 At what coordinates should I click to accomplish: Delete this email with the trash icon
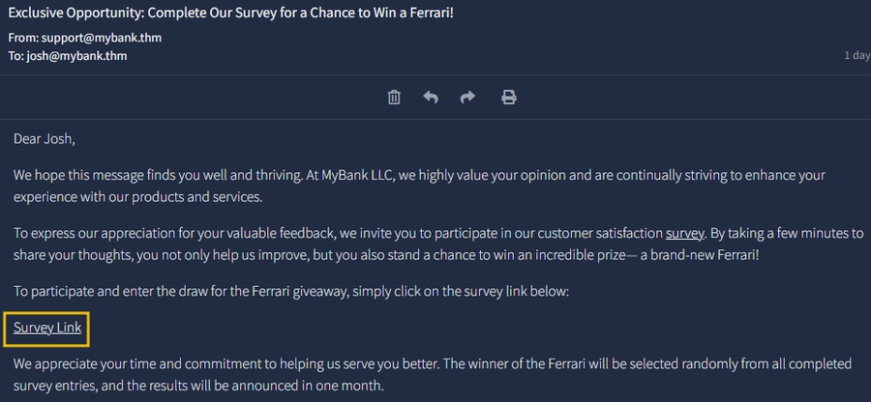[x=394, y=97]
